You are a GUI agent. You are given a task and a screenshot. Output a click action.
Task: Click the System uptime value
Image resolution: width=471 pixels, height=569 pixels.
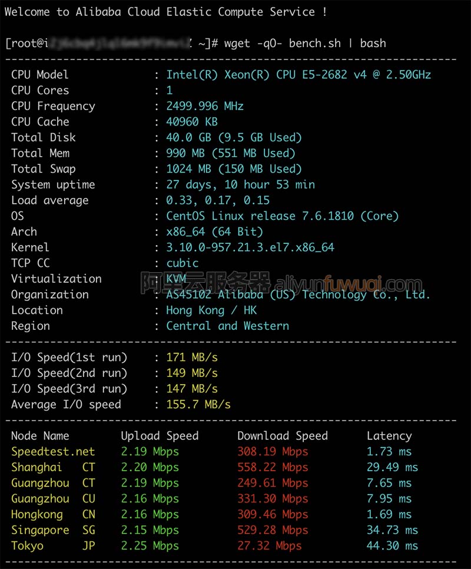[240, 185]
